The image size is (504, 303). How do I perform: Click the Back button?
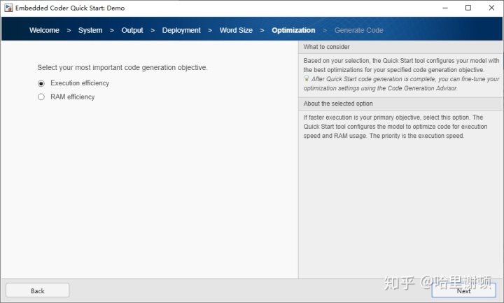pyautogui.click(x=38, y=290)
